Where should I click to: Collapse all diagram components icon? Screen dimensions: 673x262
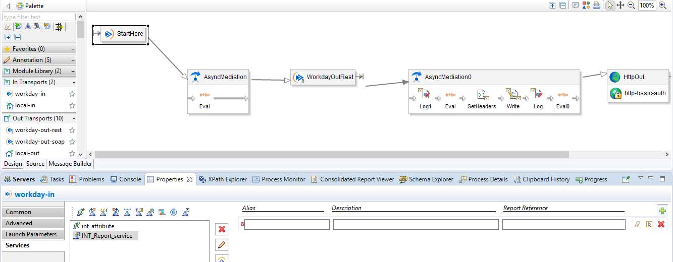pyautogui.click(x=563, y=6)
